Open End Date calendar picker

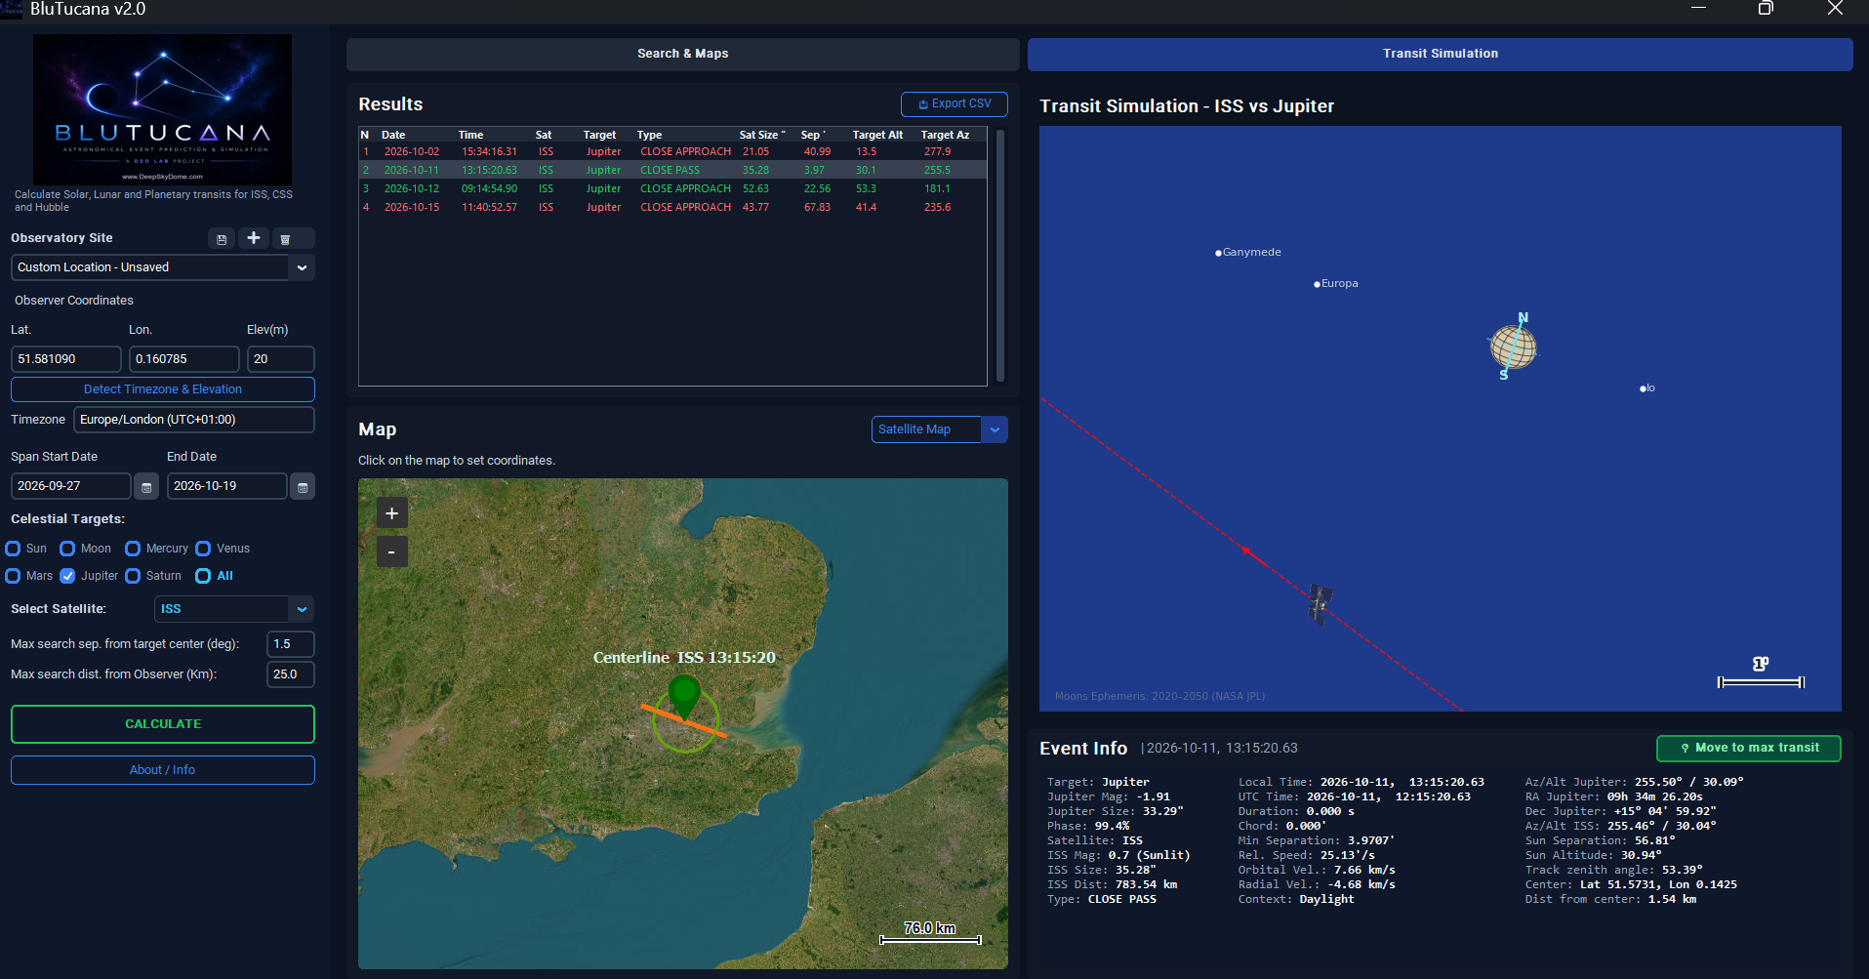(303, 486)
